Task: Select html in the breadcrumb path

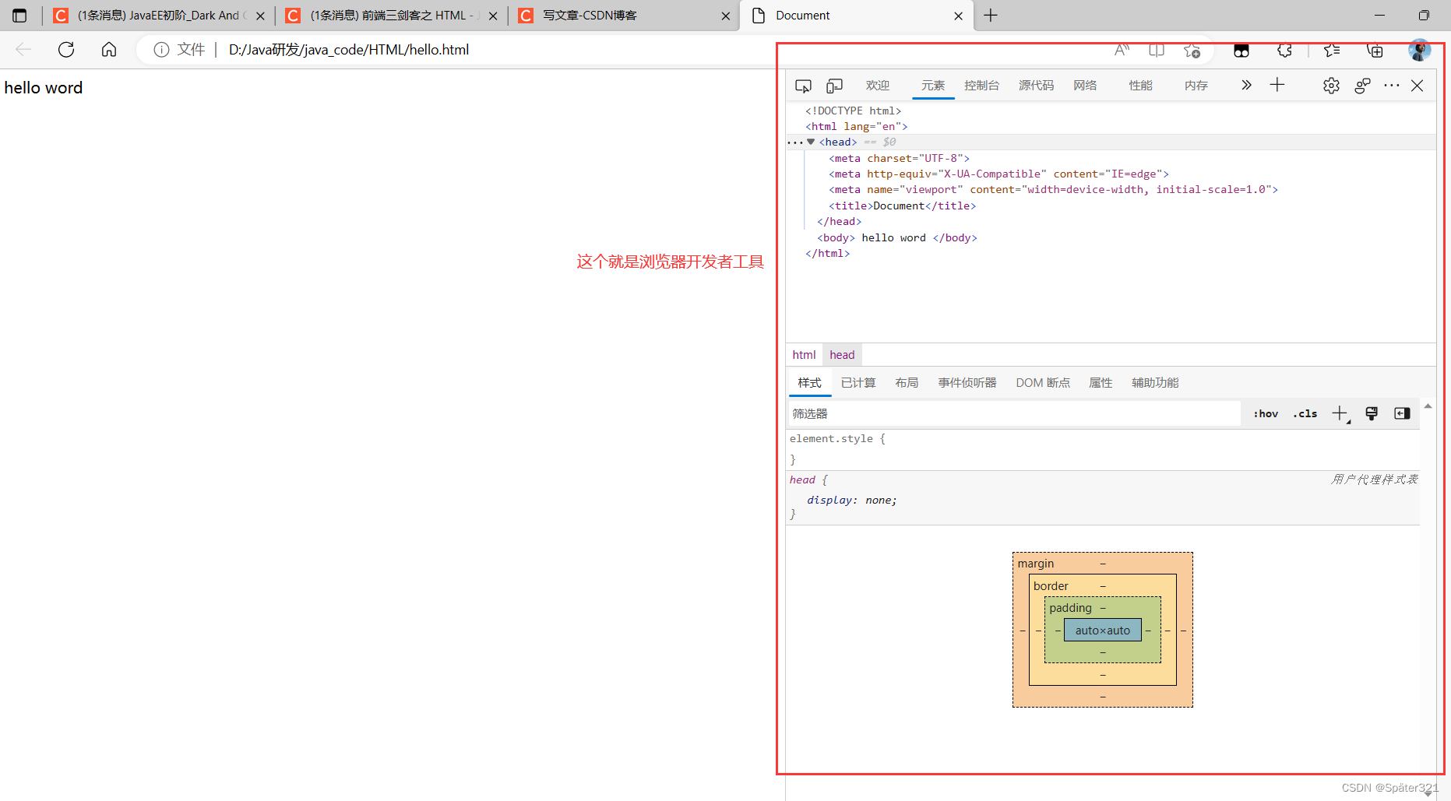Action: click(x=804, y=355)
